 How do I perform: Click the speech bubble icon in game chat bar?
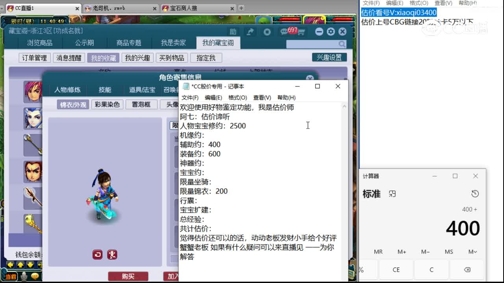pyautogui.click(x=35, y=276)
